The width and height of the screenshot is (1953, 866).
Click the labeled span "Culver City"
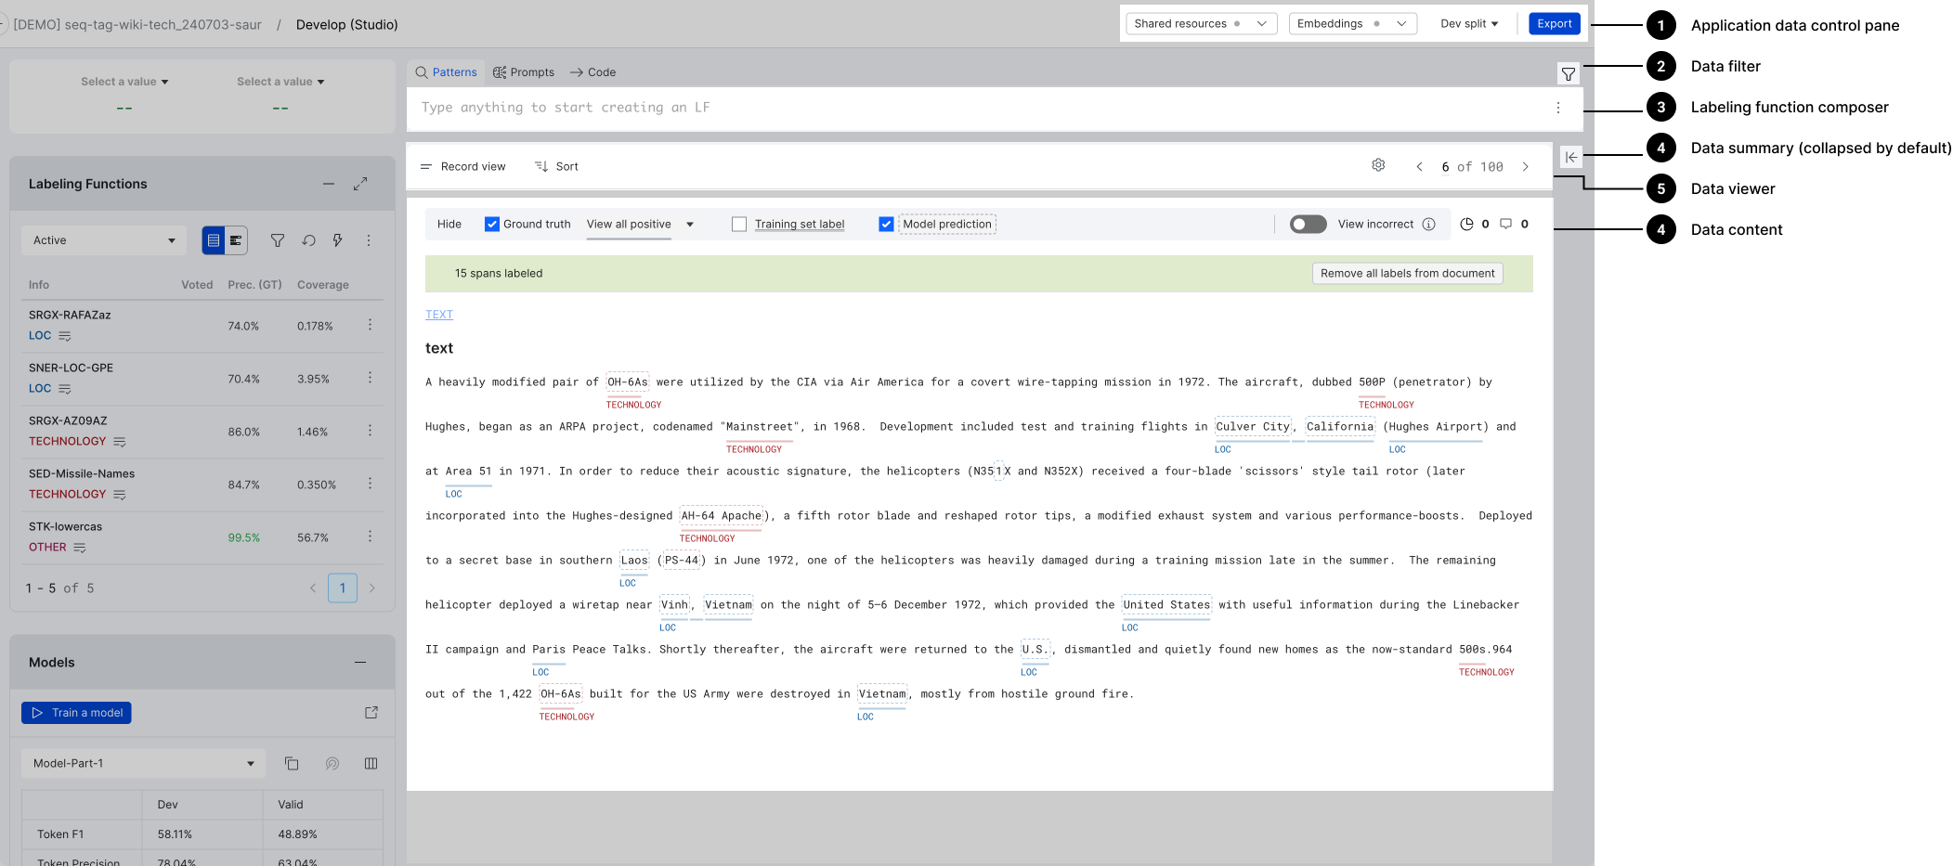(x=1253, y=427)
